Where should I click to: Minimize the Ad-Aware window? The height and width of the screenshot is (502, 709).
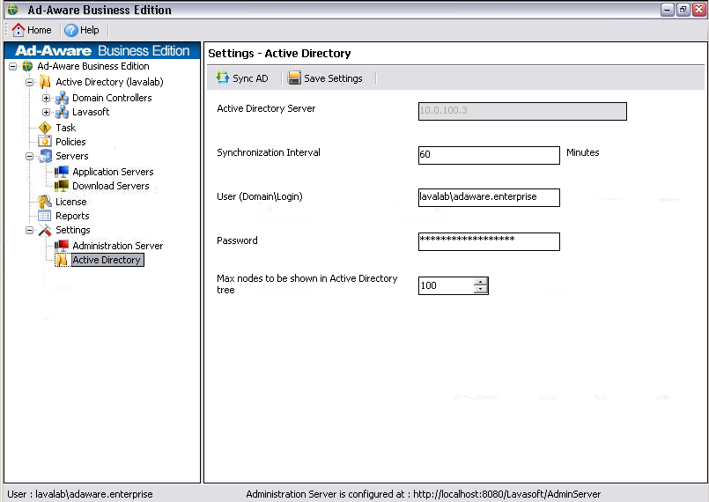(668, 10)
